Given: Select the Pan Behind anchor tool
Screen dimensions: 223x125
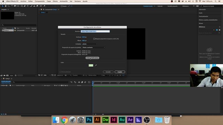Looking at the screenshot, I should (x=18, y=6).
